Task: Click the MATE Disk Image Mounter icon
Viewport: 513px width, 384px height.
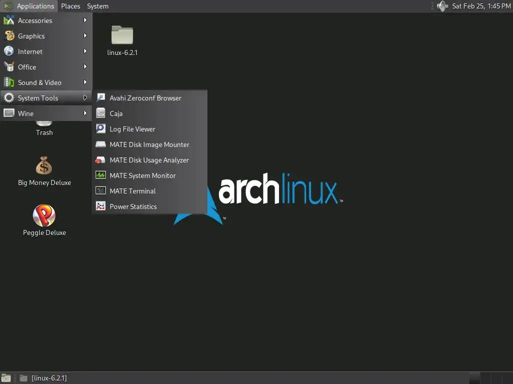Action: 100,144
